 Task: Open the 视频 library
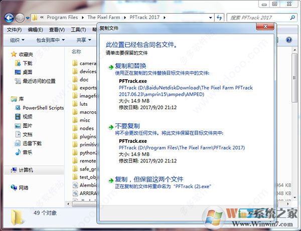click(x=24, y=117)
